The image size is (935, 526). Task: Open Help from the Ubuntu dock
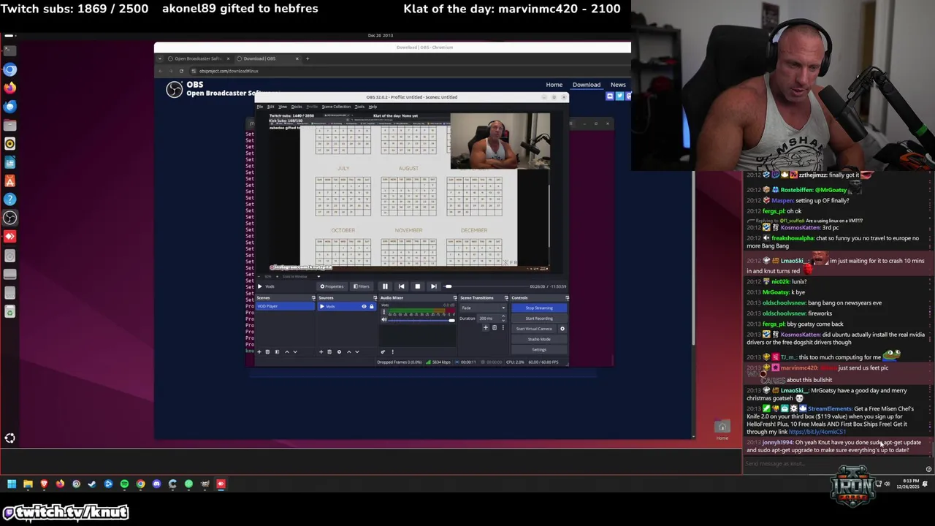pyautogui.click(x=9, y=199)
